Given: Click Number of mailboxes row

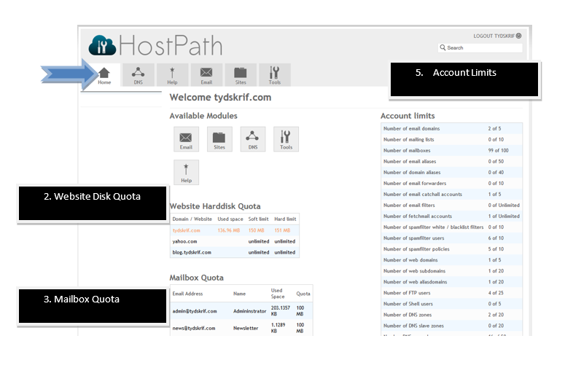Looking at the screenshot, I should (451, 151).
